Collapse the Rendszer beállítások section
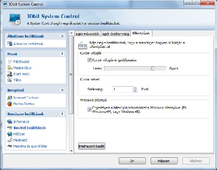This screenshot has width=217, height=170. click(x=62, y=114)
